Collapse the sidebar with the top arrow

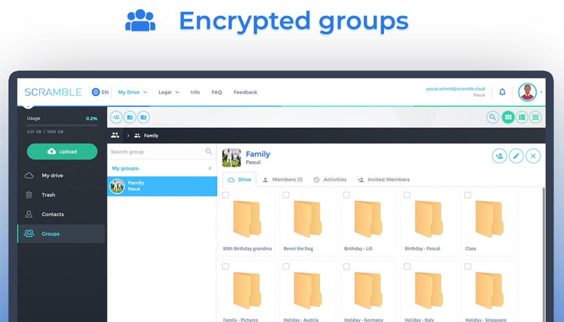pyautogui.click(x=28, y=106)
